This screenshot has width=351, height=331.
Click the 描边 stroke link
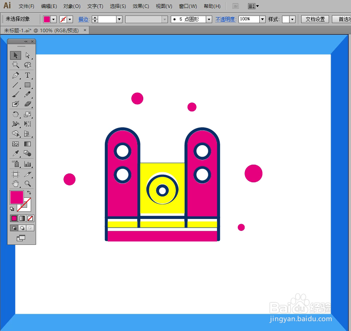point(84,20)
